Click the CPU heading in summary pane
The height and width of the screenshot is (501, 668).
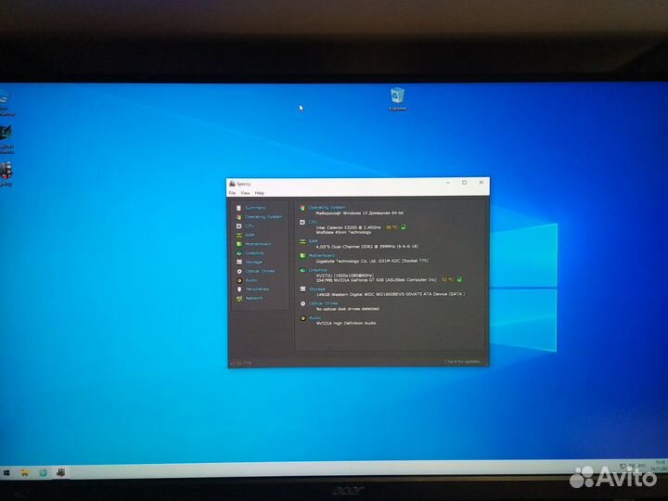pyautogui.click(x=312, y=222)
